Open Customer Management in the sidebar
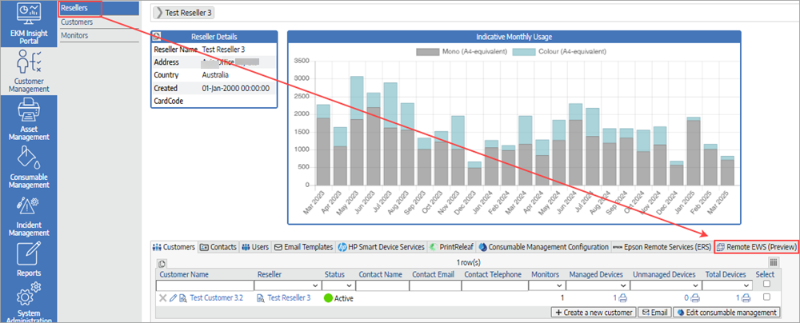This screenshot has height=323, width=800. [29, 71]
